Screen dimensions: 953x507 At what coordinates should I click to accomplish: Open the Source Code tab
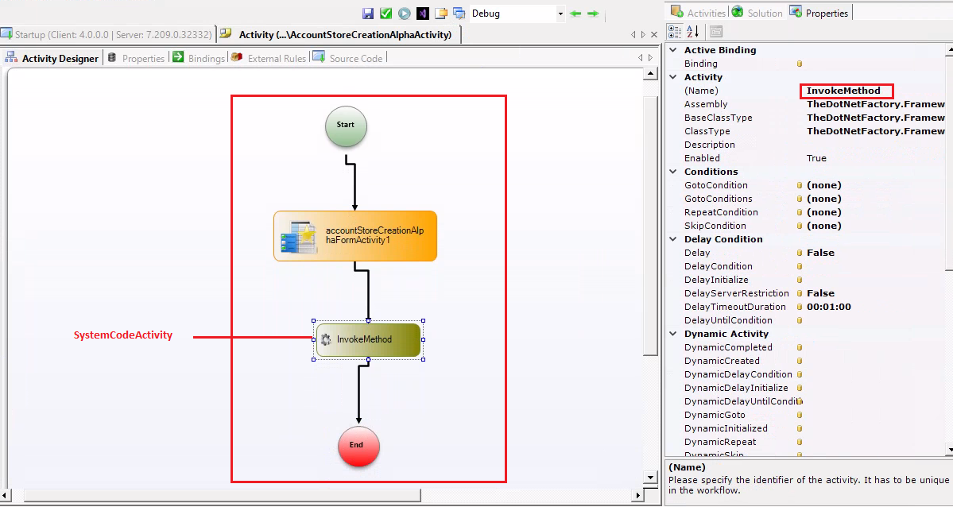[x=348, y=58]
